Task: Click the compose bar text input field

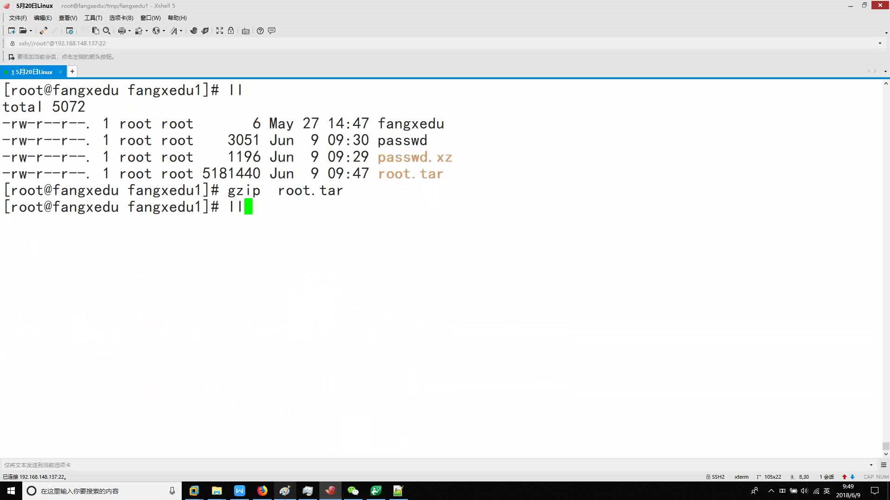Action: [x=417, y=465]
